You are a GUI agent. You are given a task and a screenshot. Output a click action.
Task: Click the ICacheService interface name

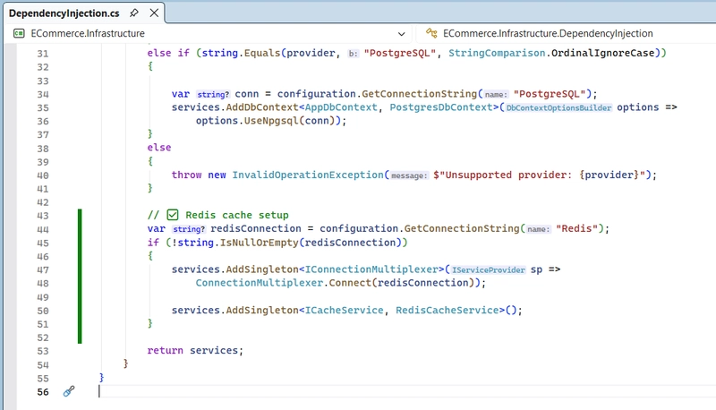[x=344, y=310]
